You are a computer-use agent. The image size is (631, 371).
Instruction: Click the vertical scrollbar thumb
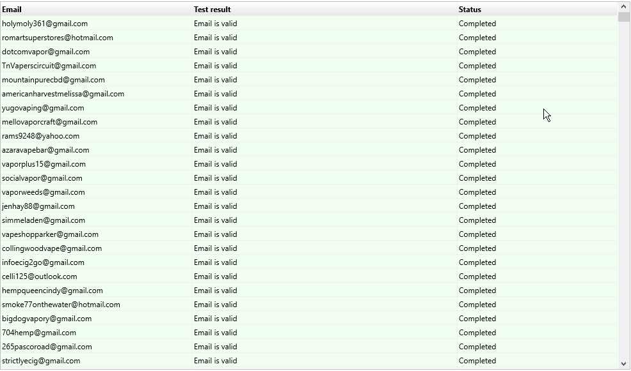(624, 17)
